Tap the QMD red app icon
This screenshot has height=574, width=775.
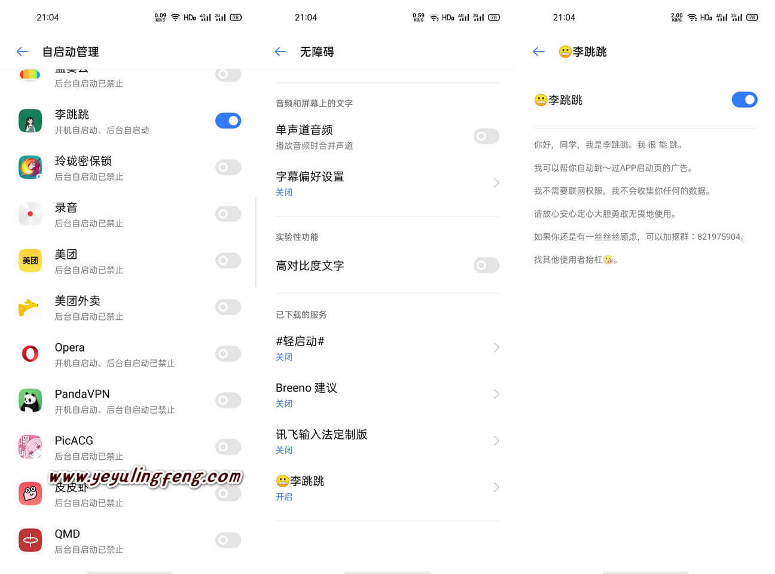click(30, 541)
